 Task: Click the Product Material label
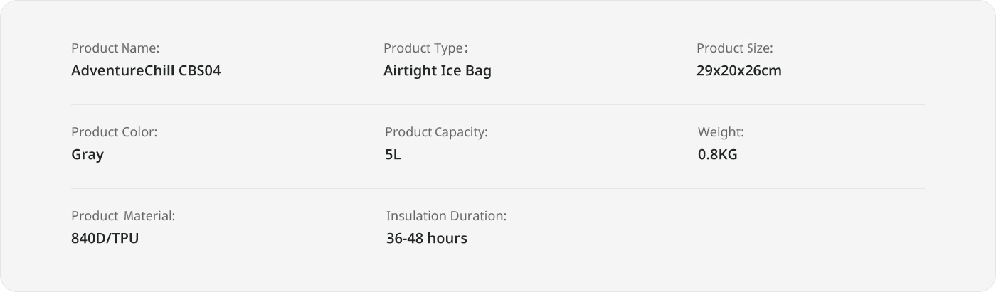point(123,216)
